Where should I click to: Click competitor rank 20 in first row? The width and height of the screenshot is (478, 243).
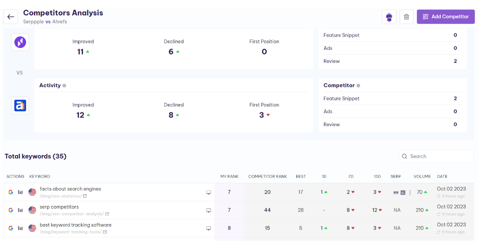tap(267, 192)
